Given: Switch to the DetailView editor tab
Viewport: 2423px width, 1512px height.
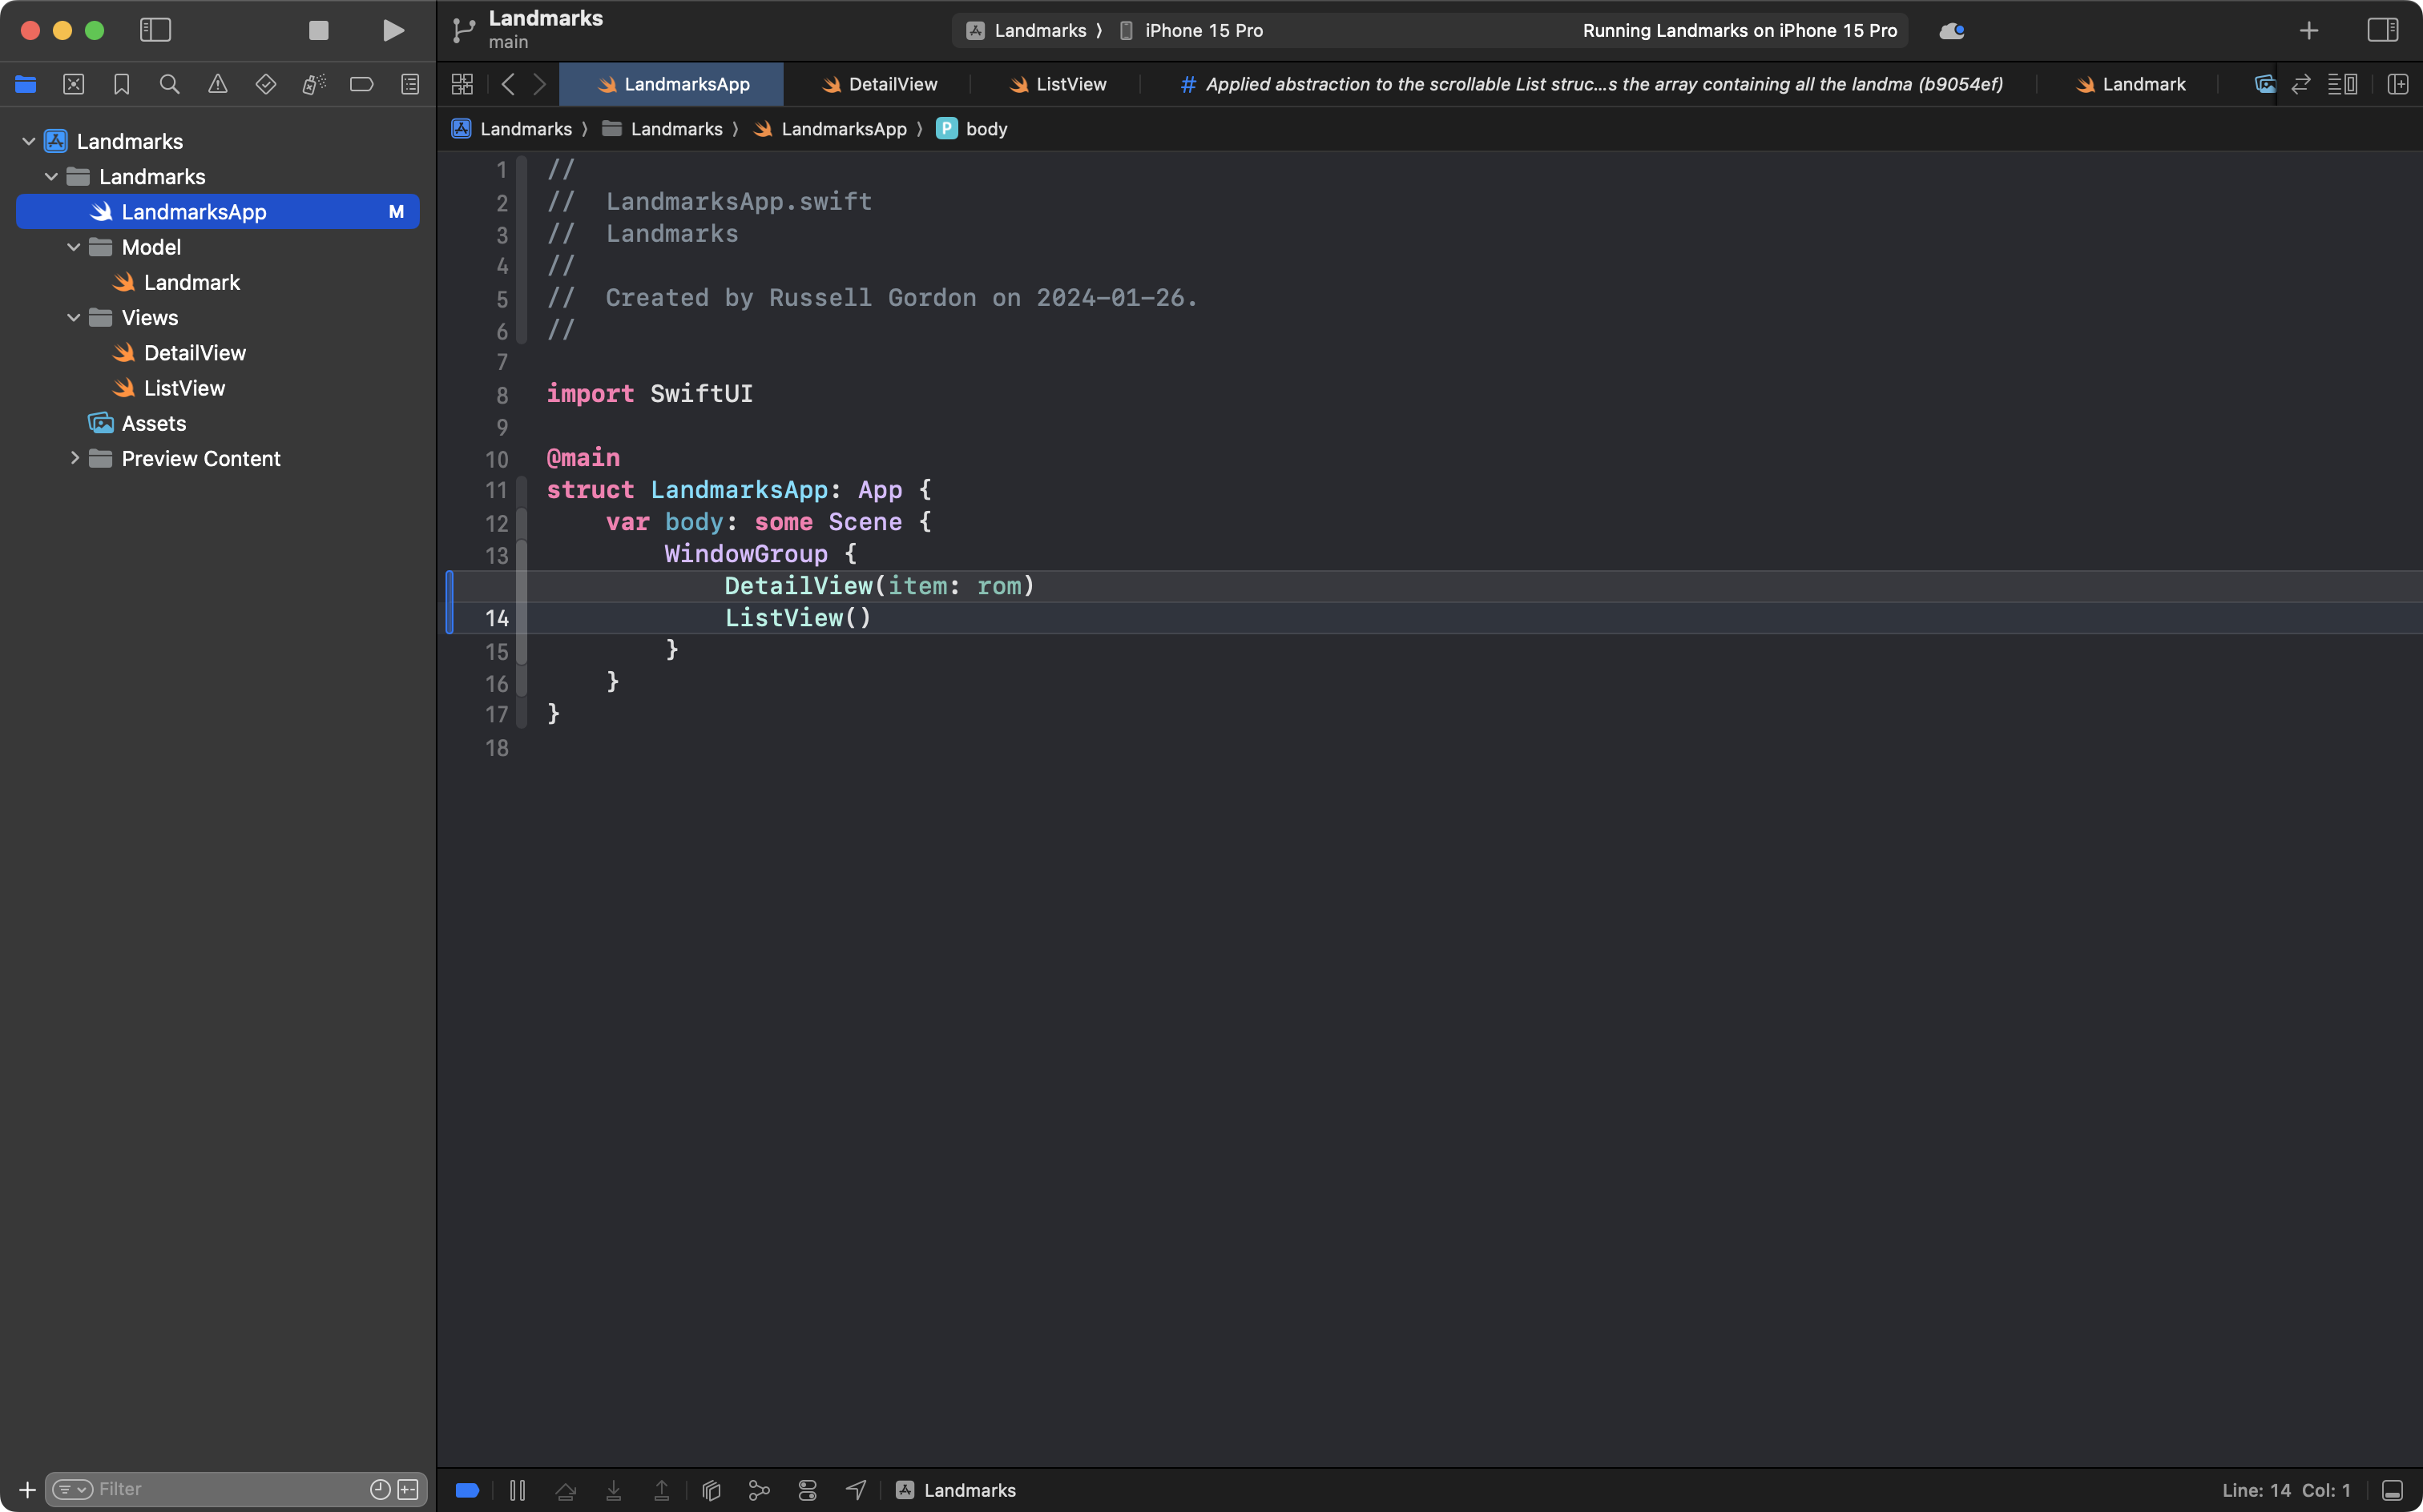Looking at the screenshot, I should (x=877, y=84).
